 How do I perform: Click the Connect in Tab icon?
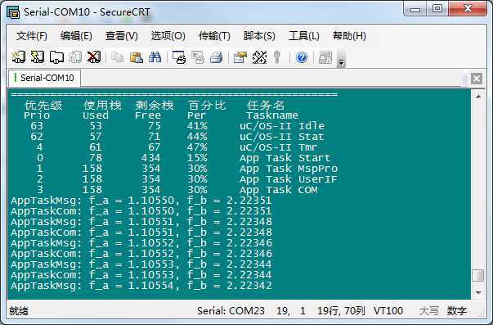[56, 57]
